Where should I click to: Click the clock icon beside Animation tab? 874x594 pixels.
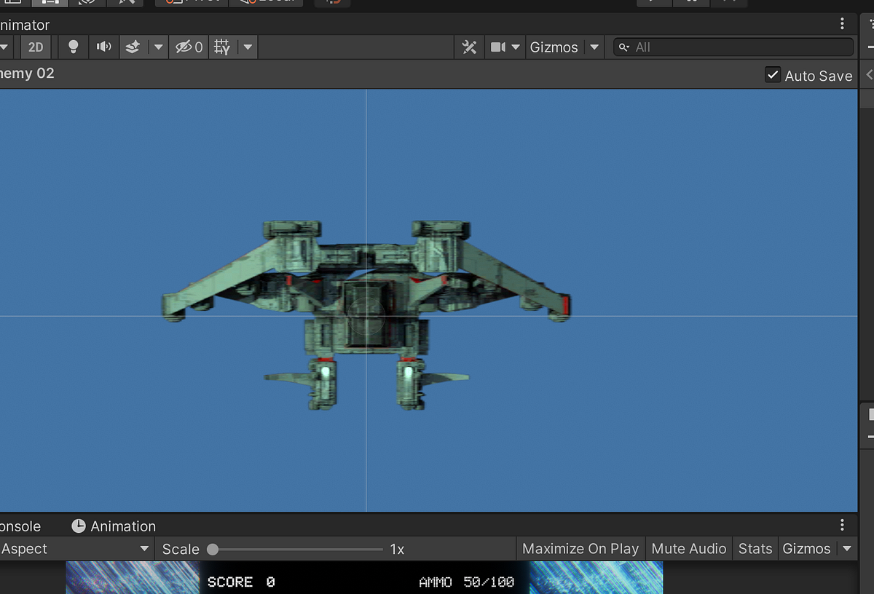pos(78,526)
